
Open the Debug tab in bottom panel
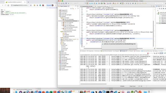[155, 51]
